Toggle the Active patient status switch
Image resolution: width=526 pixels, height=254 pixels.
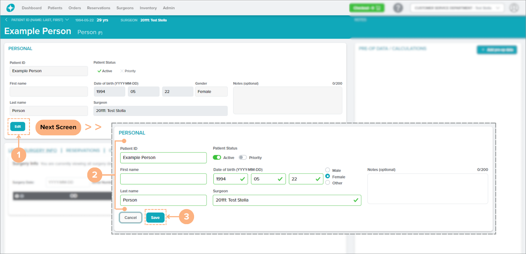pos(217,158)
